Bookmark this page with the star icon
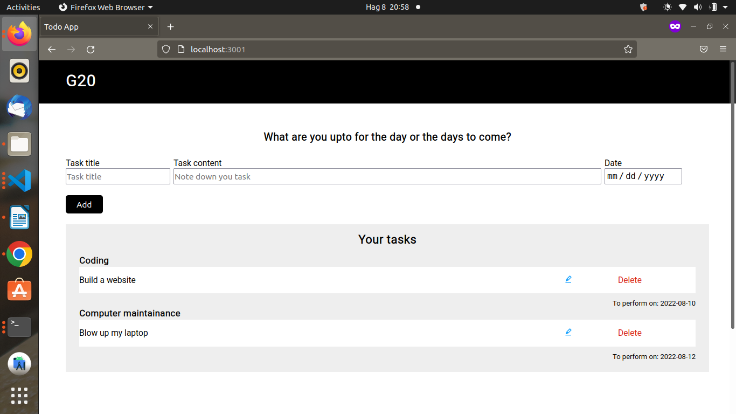Screen dimensions: 736x414 coord(628,50)
